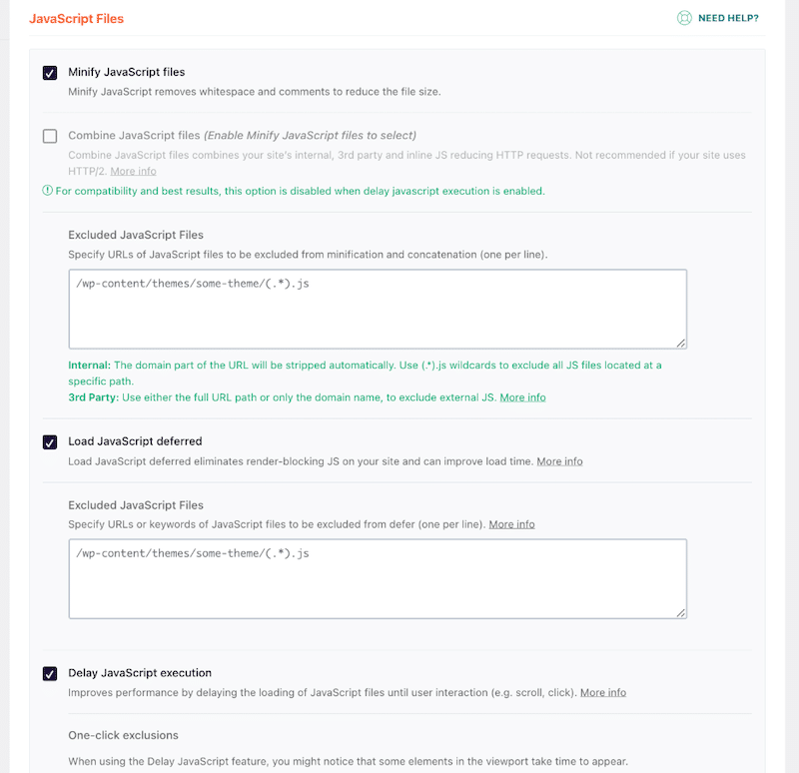Viewport: 799px width, 773px height.
Task: Click the info circle icon in compatibility notice
Action: click(x=47, y=190)
